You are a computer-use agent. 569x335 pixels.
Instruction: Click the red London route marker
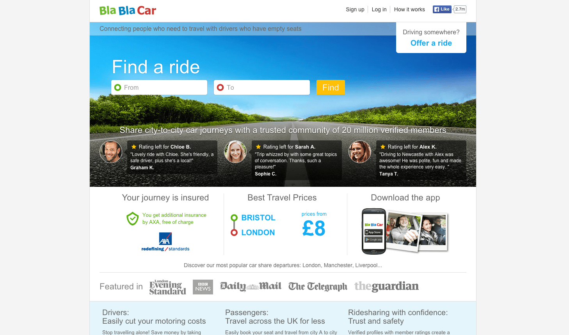click(234, 232)
